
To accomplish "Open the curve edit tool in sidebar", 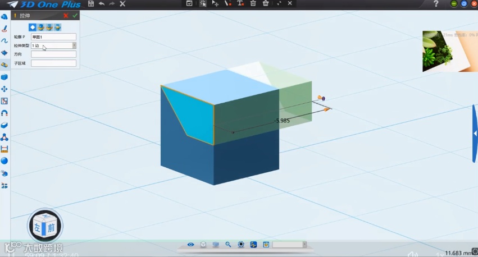I will coord(4,41).
